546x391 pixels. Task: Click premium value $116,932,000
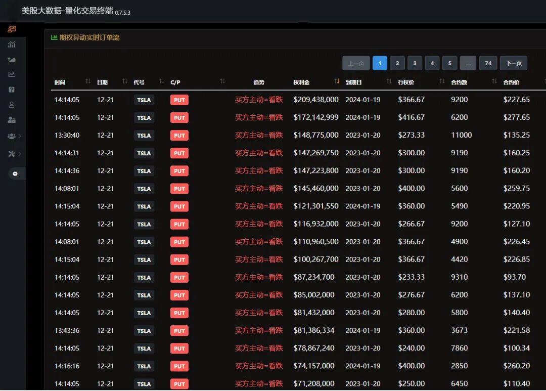click(x=316, y=224)
